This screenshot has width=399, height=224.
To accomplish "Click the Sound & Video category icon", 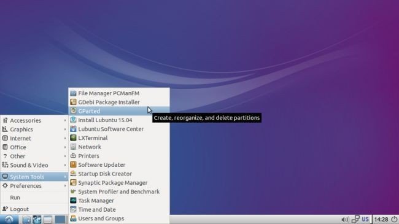I will pos(5,165).
